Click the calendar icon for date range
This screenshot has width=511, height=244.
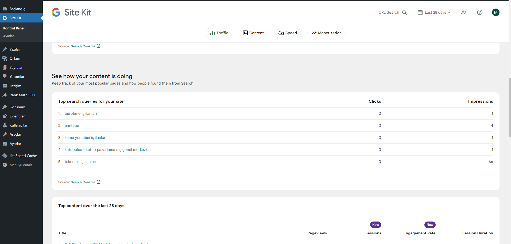click(x=420, y=12)
